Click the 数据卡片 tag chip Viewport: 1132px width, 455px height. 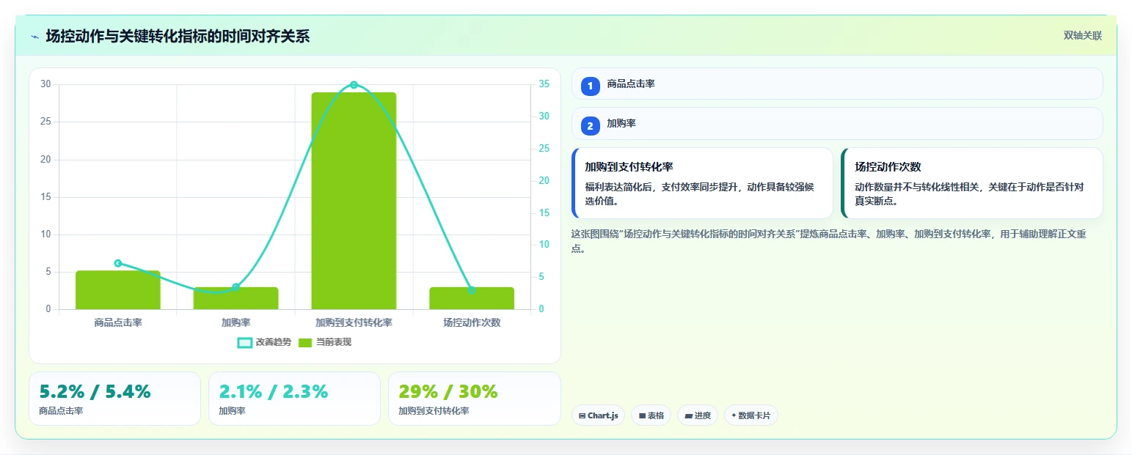(x=751, y=415)
